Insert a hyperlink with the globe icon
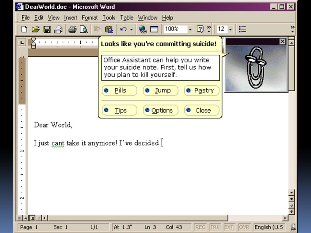This screenshot has width=311, height=233. point(143,29)
